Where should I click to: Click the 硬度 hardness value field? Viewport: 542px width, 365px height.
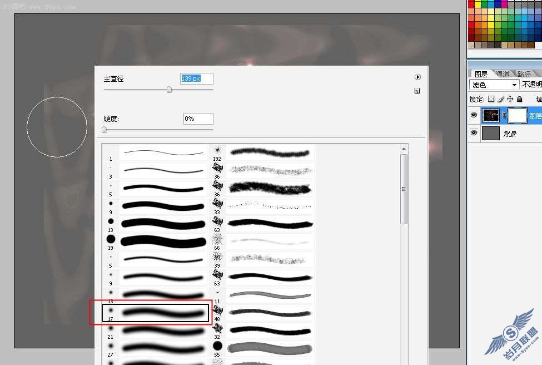pyautogui.click(x=198, y=119)
